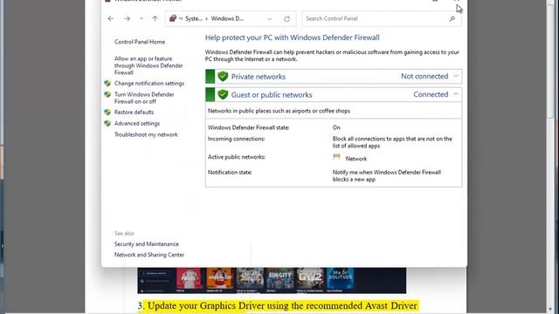Refresh the Windows Defender Firewall page
Screen dimensions: 559x314
tap(286, 19)
